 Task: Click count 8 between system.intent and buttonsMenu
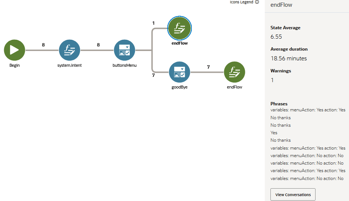point(99,45)
